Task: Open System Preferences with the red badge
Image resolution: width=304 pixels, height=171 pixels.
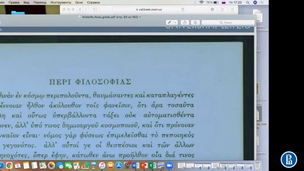Action: 127,165
